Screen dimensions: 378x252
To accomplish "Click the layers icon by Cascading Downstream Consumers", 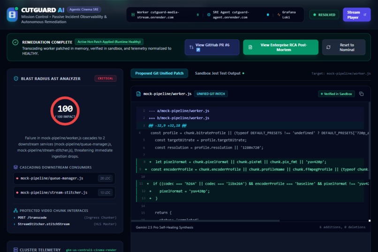I will [15, 167].
